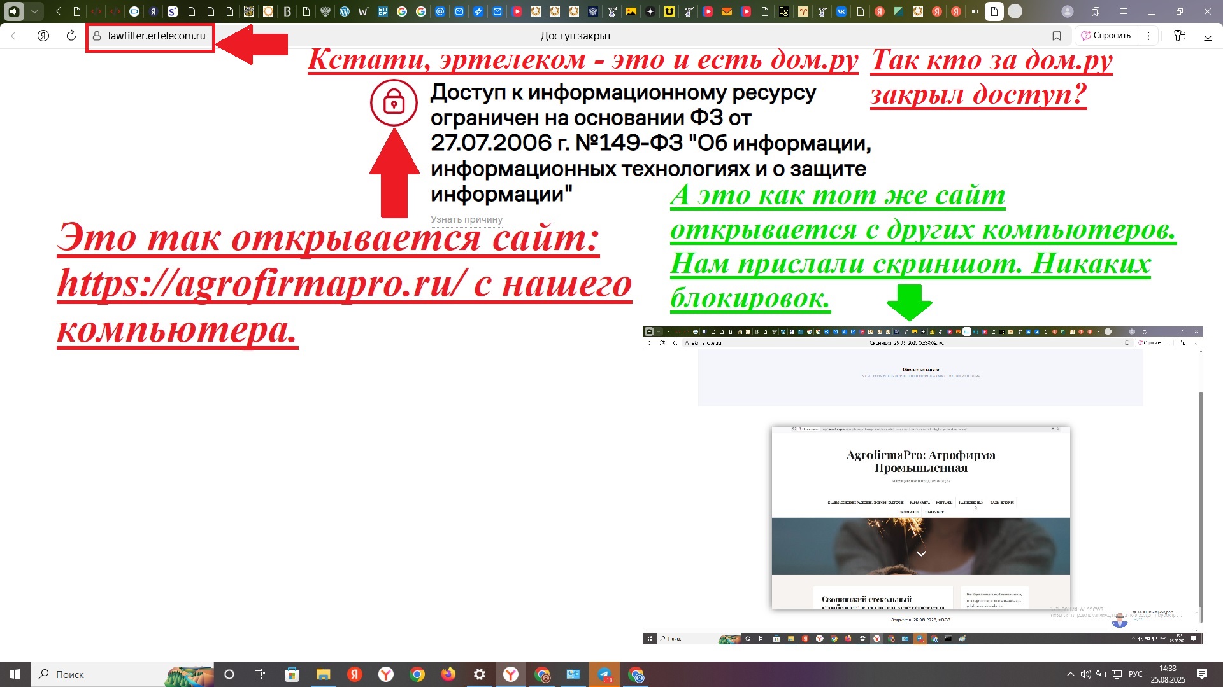Open Cortana circle on the taskbar
Screen dimensions: 1223x687
(x=229, y=674)
